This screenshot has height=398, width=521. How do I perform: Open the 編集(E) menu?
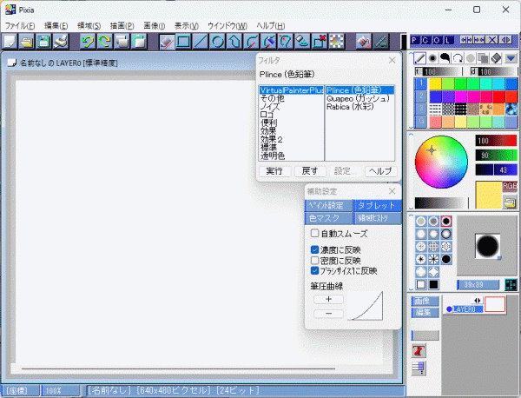pos(56,25)
